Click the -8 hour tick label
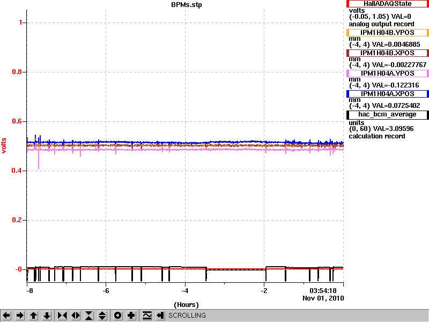 pos(29,291)
